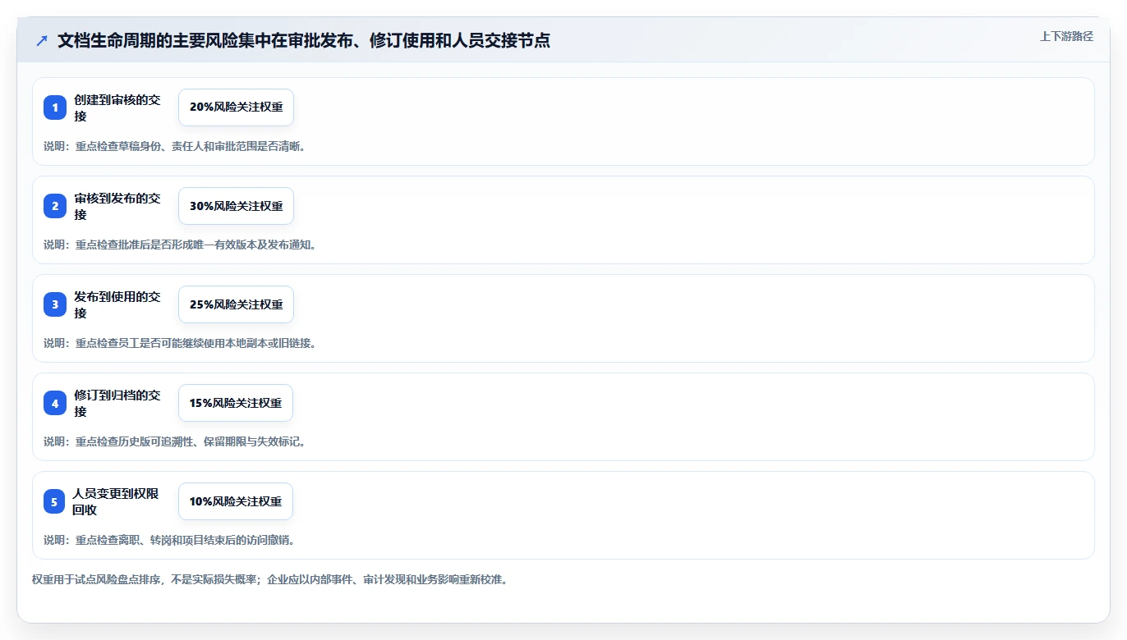Click the step number 3 badge
This screenshot has width=1127, height=640.
tap(55, 304)
